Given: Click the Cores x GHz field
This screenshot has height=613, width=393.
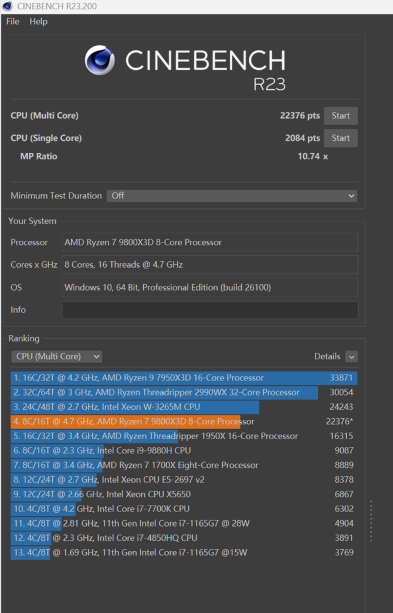Looking at the screenshot, I should pyautogui.click(x=209, y=264).
